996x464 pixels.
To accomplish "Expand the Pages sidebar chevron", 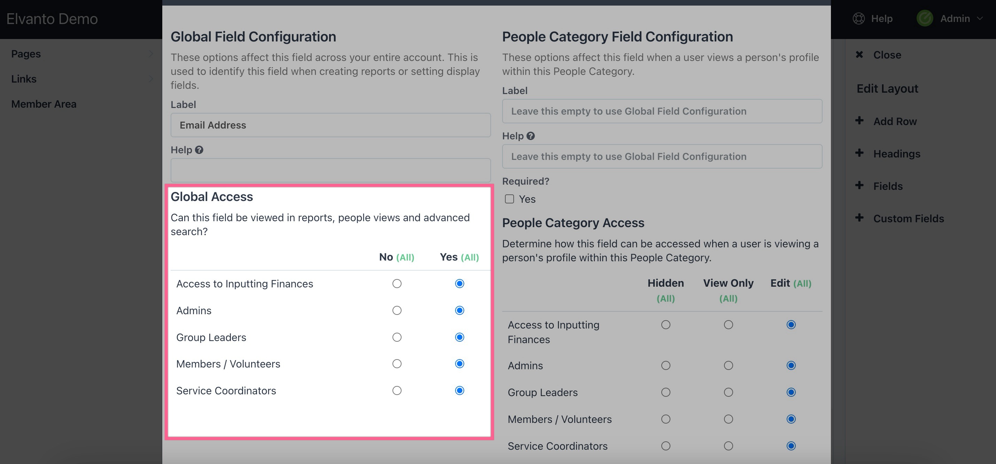I will tap(151, 54).
